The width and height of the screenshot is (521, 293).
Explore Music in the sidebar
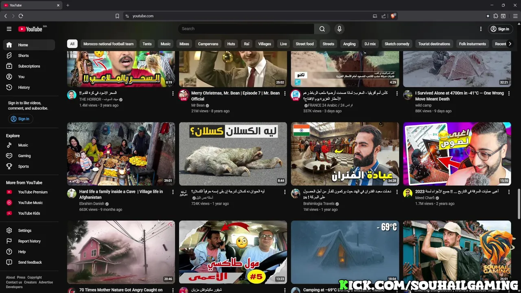(29, 145)
